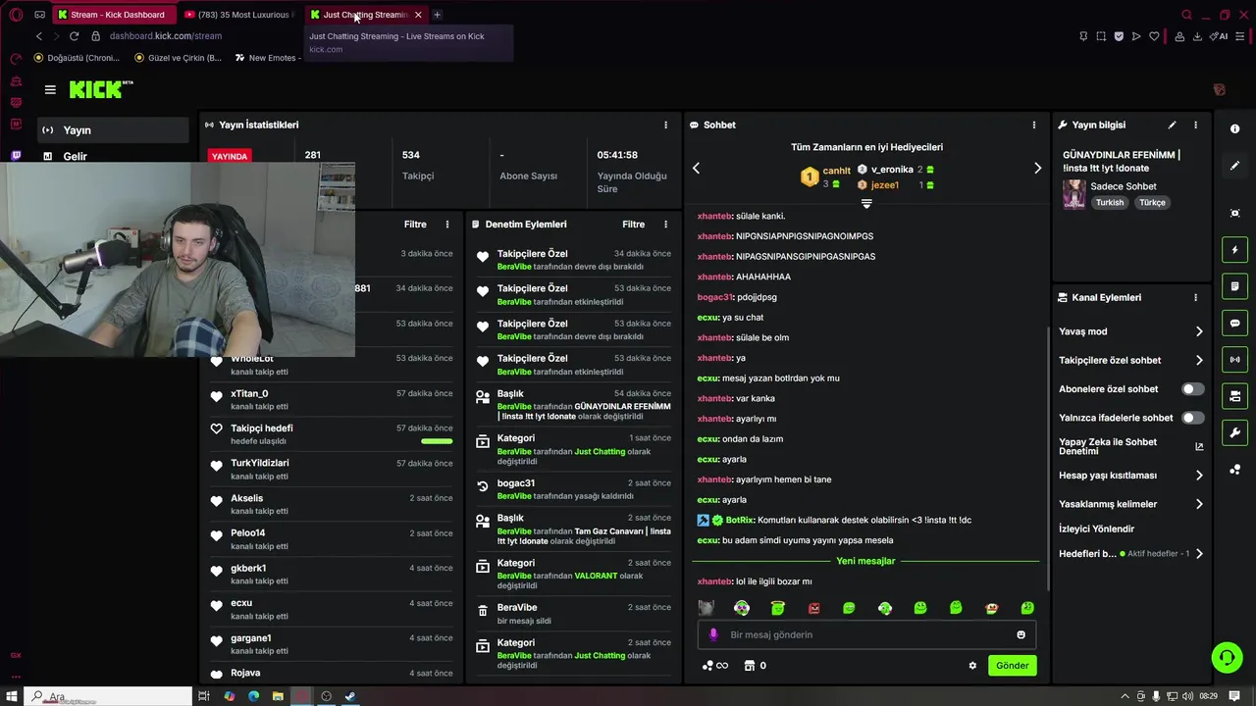The image size is (1256, 706).
Task: Open Filtre in the activity feed panel
Action: pos(415,225)
